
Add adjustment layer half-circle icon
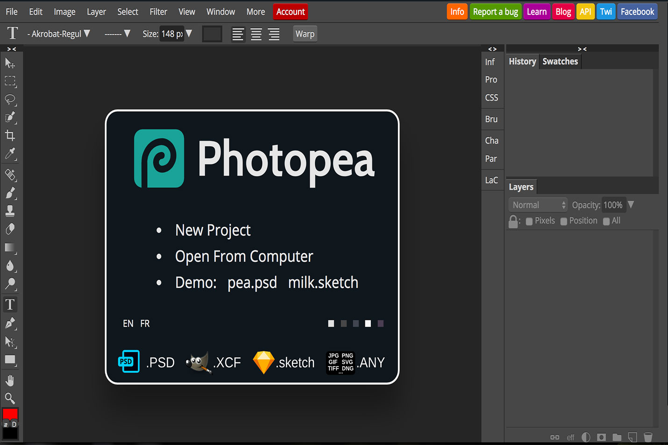click(x=586, y=437)
